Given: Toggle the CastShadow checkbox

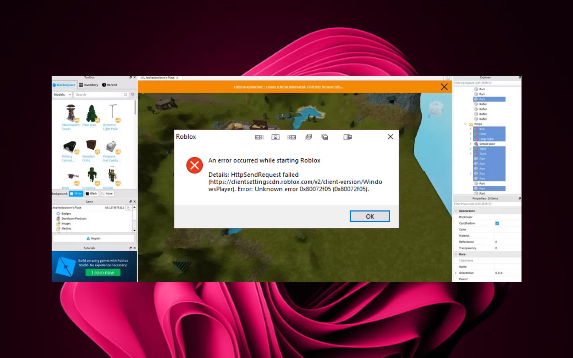Looking at the screenshot, I should tap(497, 223).
